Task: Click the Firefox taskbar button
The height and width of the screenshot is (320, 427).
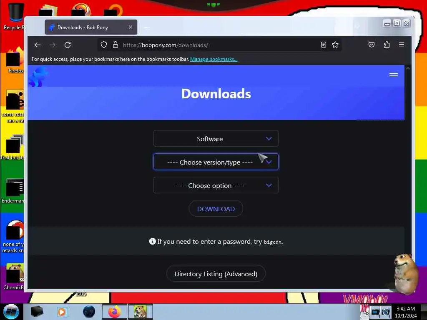Action: coord(115,312)
